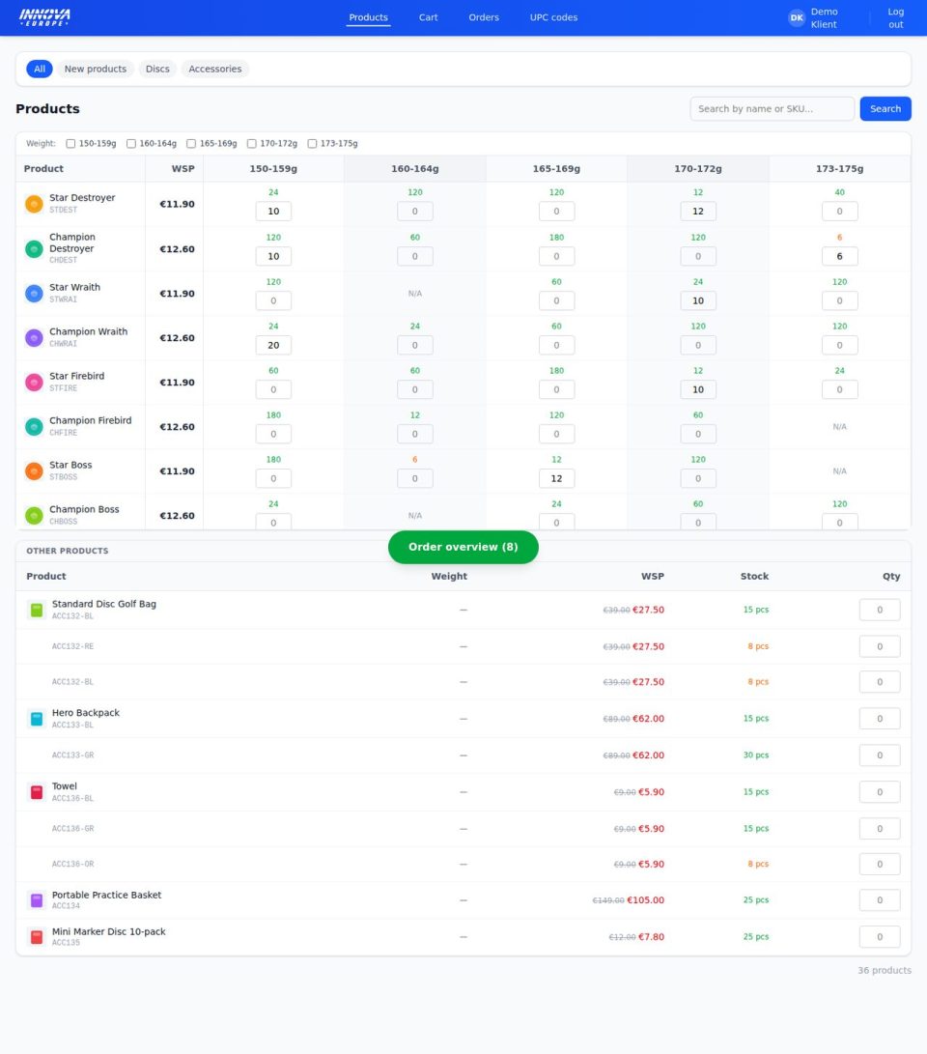Viewport: 927px width, 1054px height.
Task: Click the Champion Wraith disc icon
Action: 34,337
